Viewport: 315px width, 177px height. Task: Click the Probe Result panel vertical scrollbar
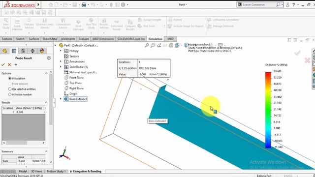pyautogui.click(x=51, y=117)
